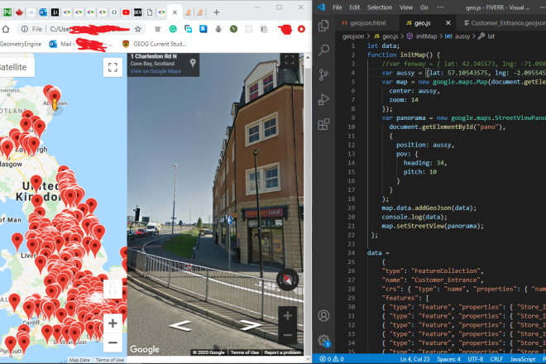Switch to the geojson.html tab
This screenshot has width=546, height=364.
tap(364, 23)
